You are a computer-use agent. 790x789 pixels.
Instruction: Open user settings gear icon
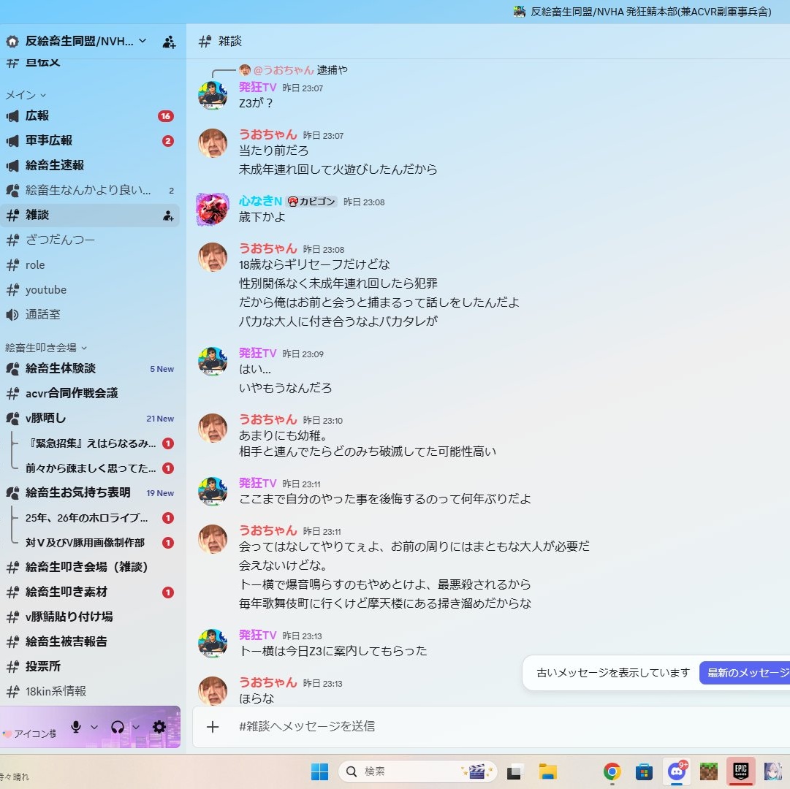click(159, 727)
